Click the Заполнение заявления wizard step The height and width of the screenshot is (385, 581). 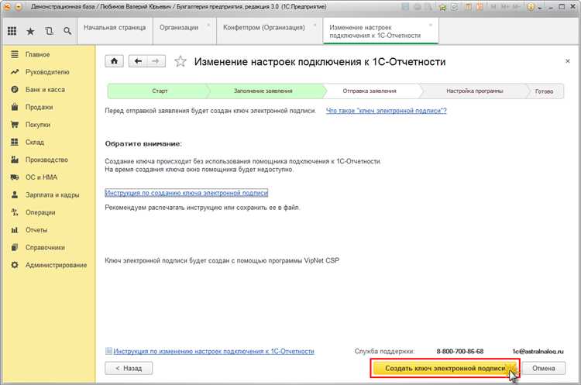point(263,91)
